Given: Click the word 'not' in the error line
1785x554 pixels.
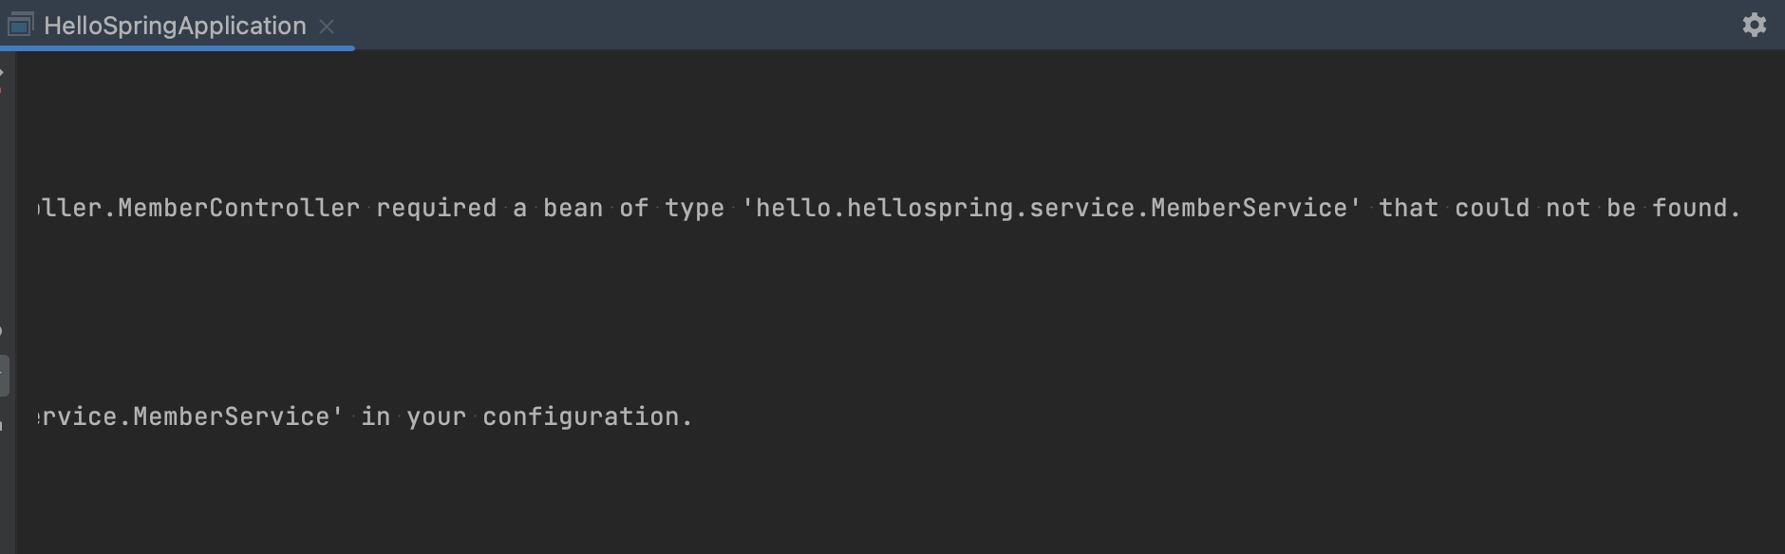Looking at the screenshot, I should (1568, 208).
